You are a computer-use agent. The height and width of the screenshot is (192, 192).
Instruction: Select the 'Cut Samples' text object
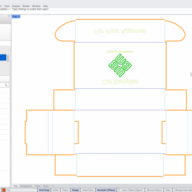coord(120,82)
